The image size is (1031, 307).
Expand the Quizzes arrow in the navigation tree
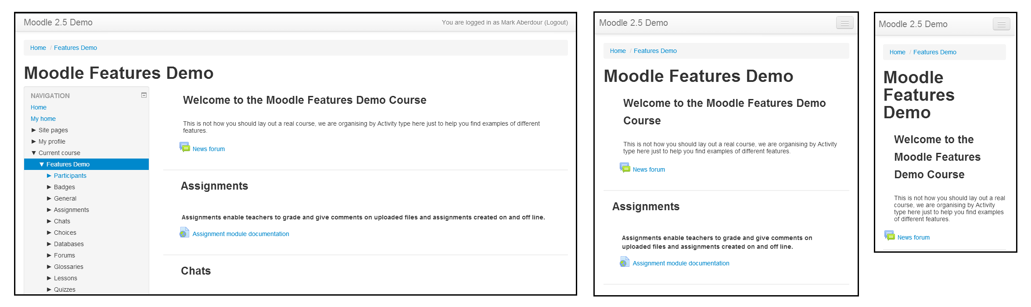pos(49,289)
